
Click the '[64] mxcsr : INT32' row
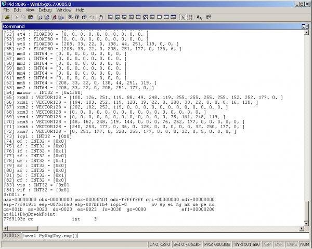click(43, 92)
